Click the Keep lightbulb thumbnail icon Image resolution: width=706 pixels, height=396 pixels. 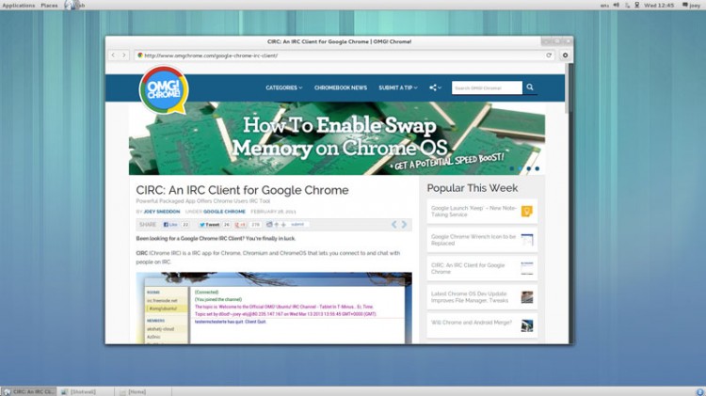click(527, 211)
